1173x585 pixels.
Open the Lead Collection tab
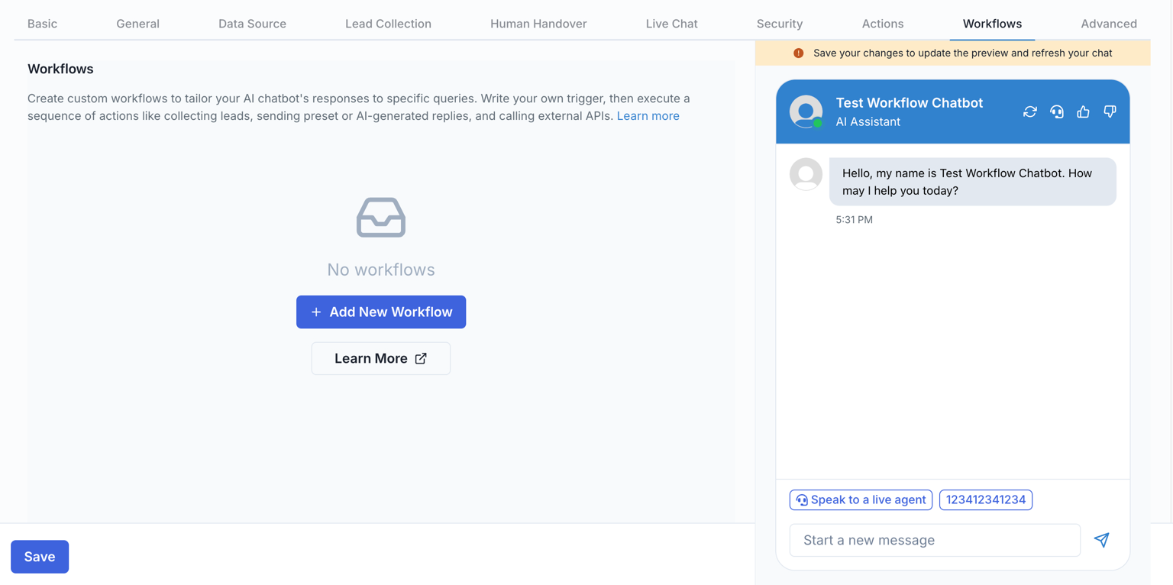388,24
